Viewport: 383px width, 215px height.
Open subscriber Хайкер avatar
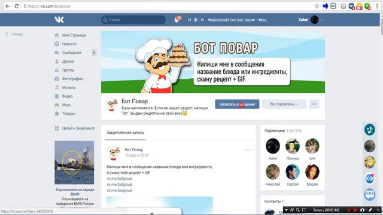pyautogui.click(x=273, y=146)
